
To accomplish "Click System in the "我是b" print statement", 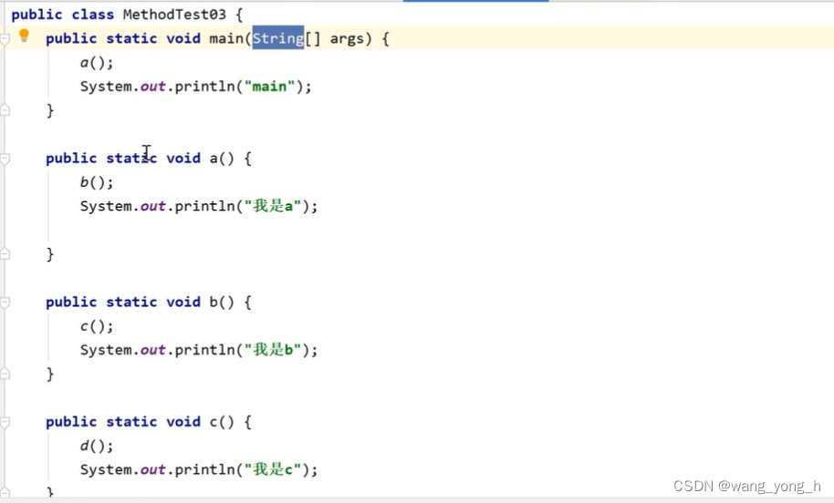I will point(105,350).
